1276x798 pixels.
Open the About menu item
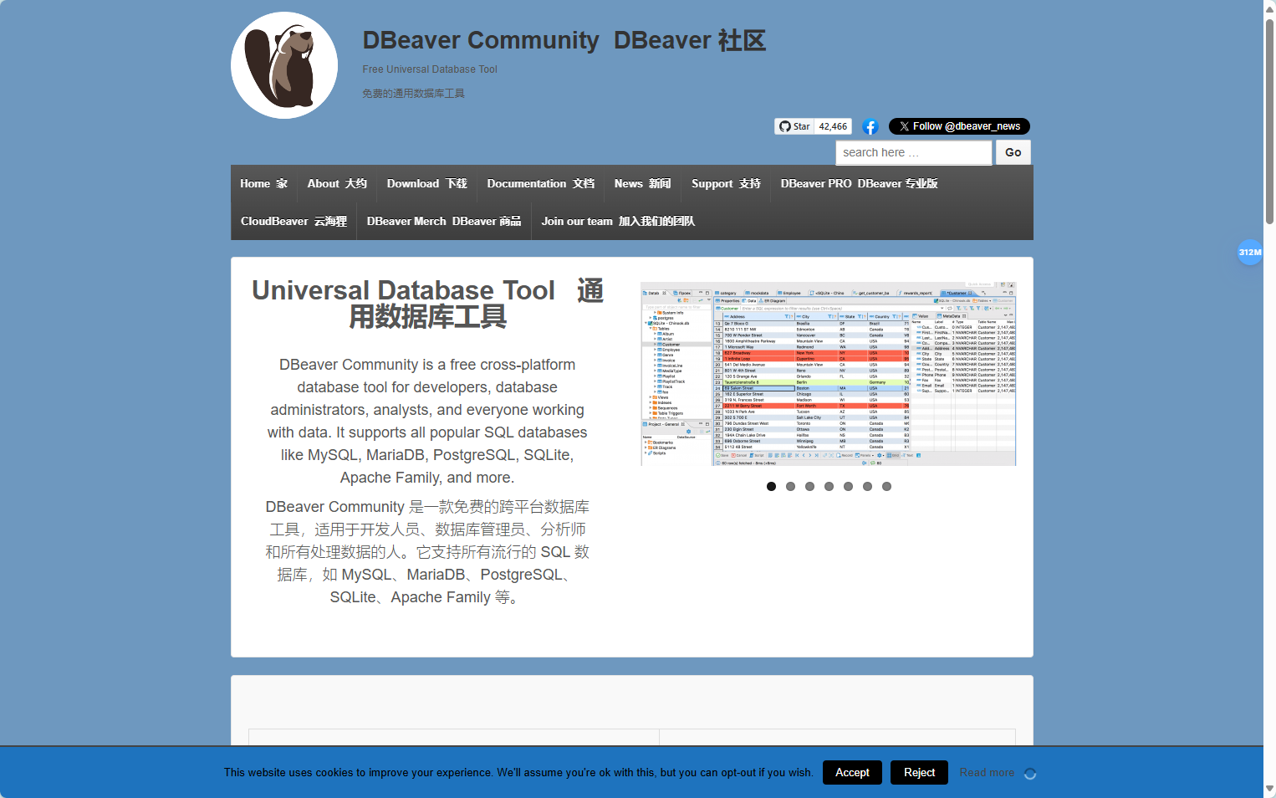[337, 184]
